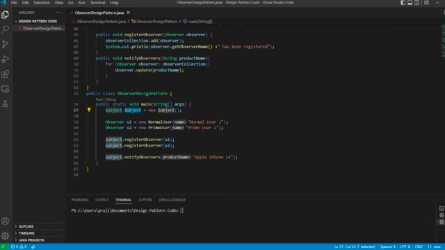Click the lightbulb code action on line 57
The image size is (445, 250).
[x=89, y=110]
